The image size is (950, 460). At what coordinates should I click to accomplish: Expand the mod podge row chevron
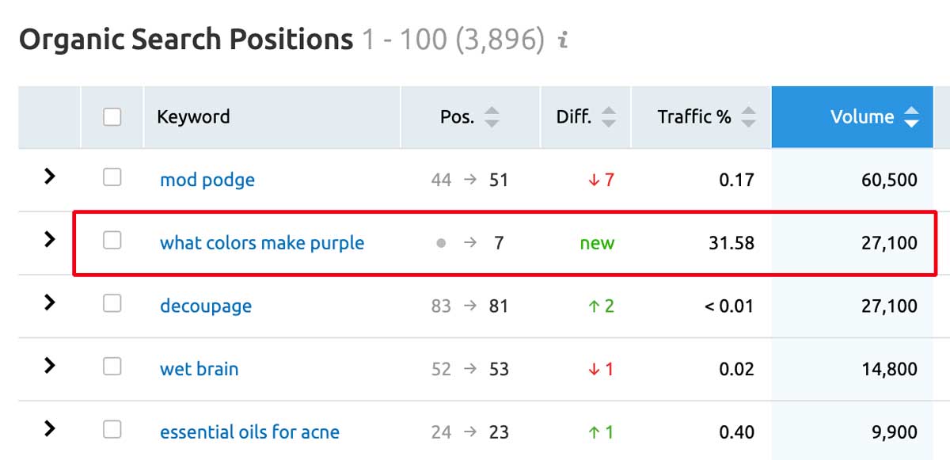50,177
